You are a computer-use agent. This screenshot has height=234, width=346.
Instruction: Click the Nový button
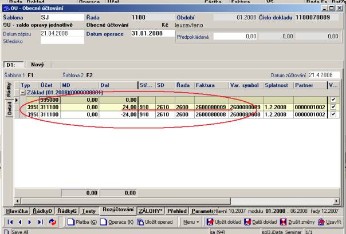tap(37, 65)
